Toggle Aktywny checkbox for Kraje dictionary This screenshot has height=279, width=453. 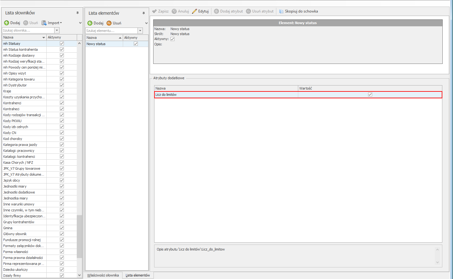coord(62,91)
